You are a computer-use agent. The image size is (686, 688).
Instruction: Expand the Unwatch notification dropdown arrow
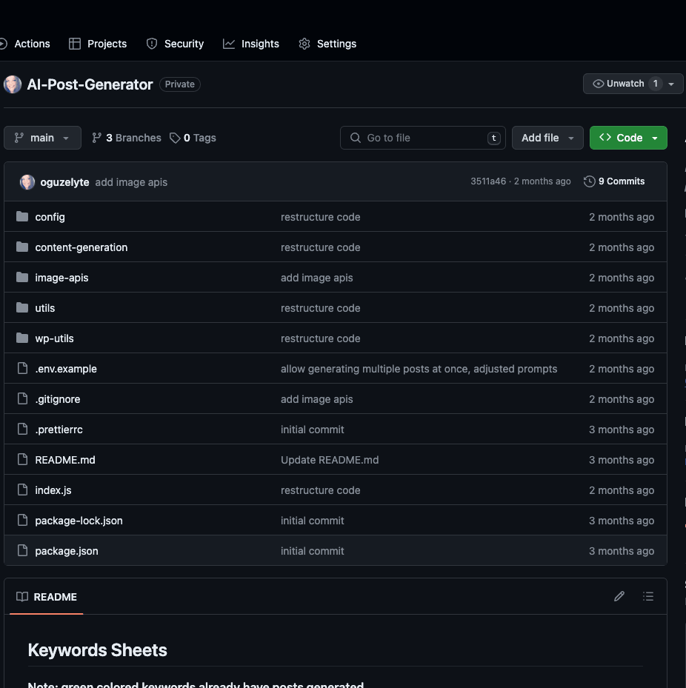(671, 84)
